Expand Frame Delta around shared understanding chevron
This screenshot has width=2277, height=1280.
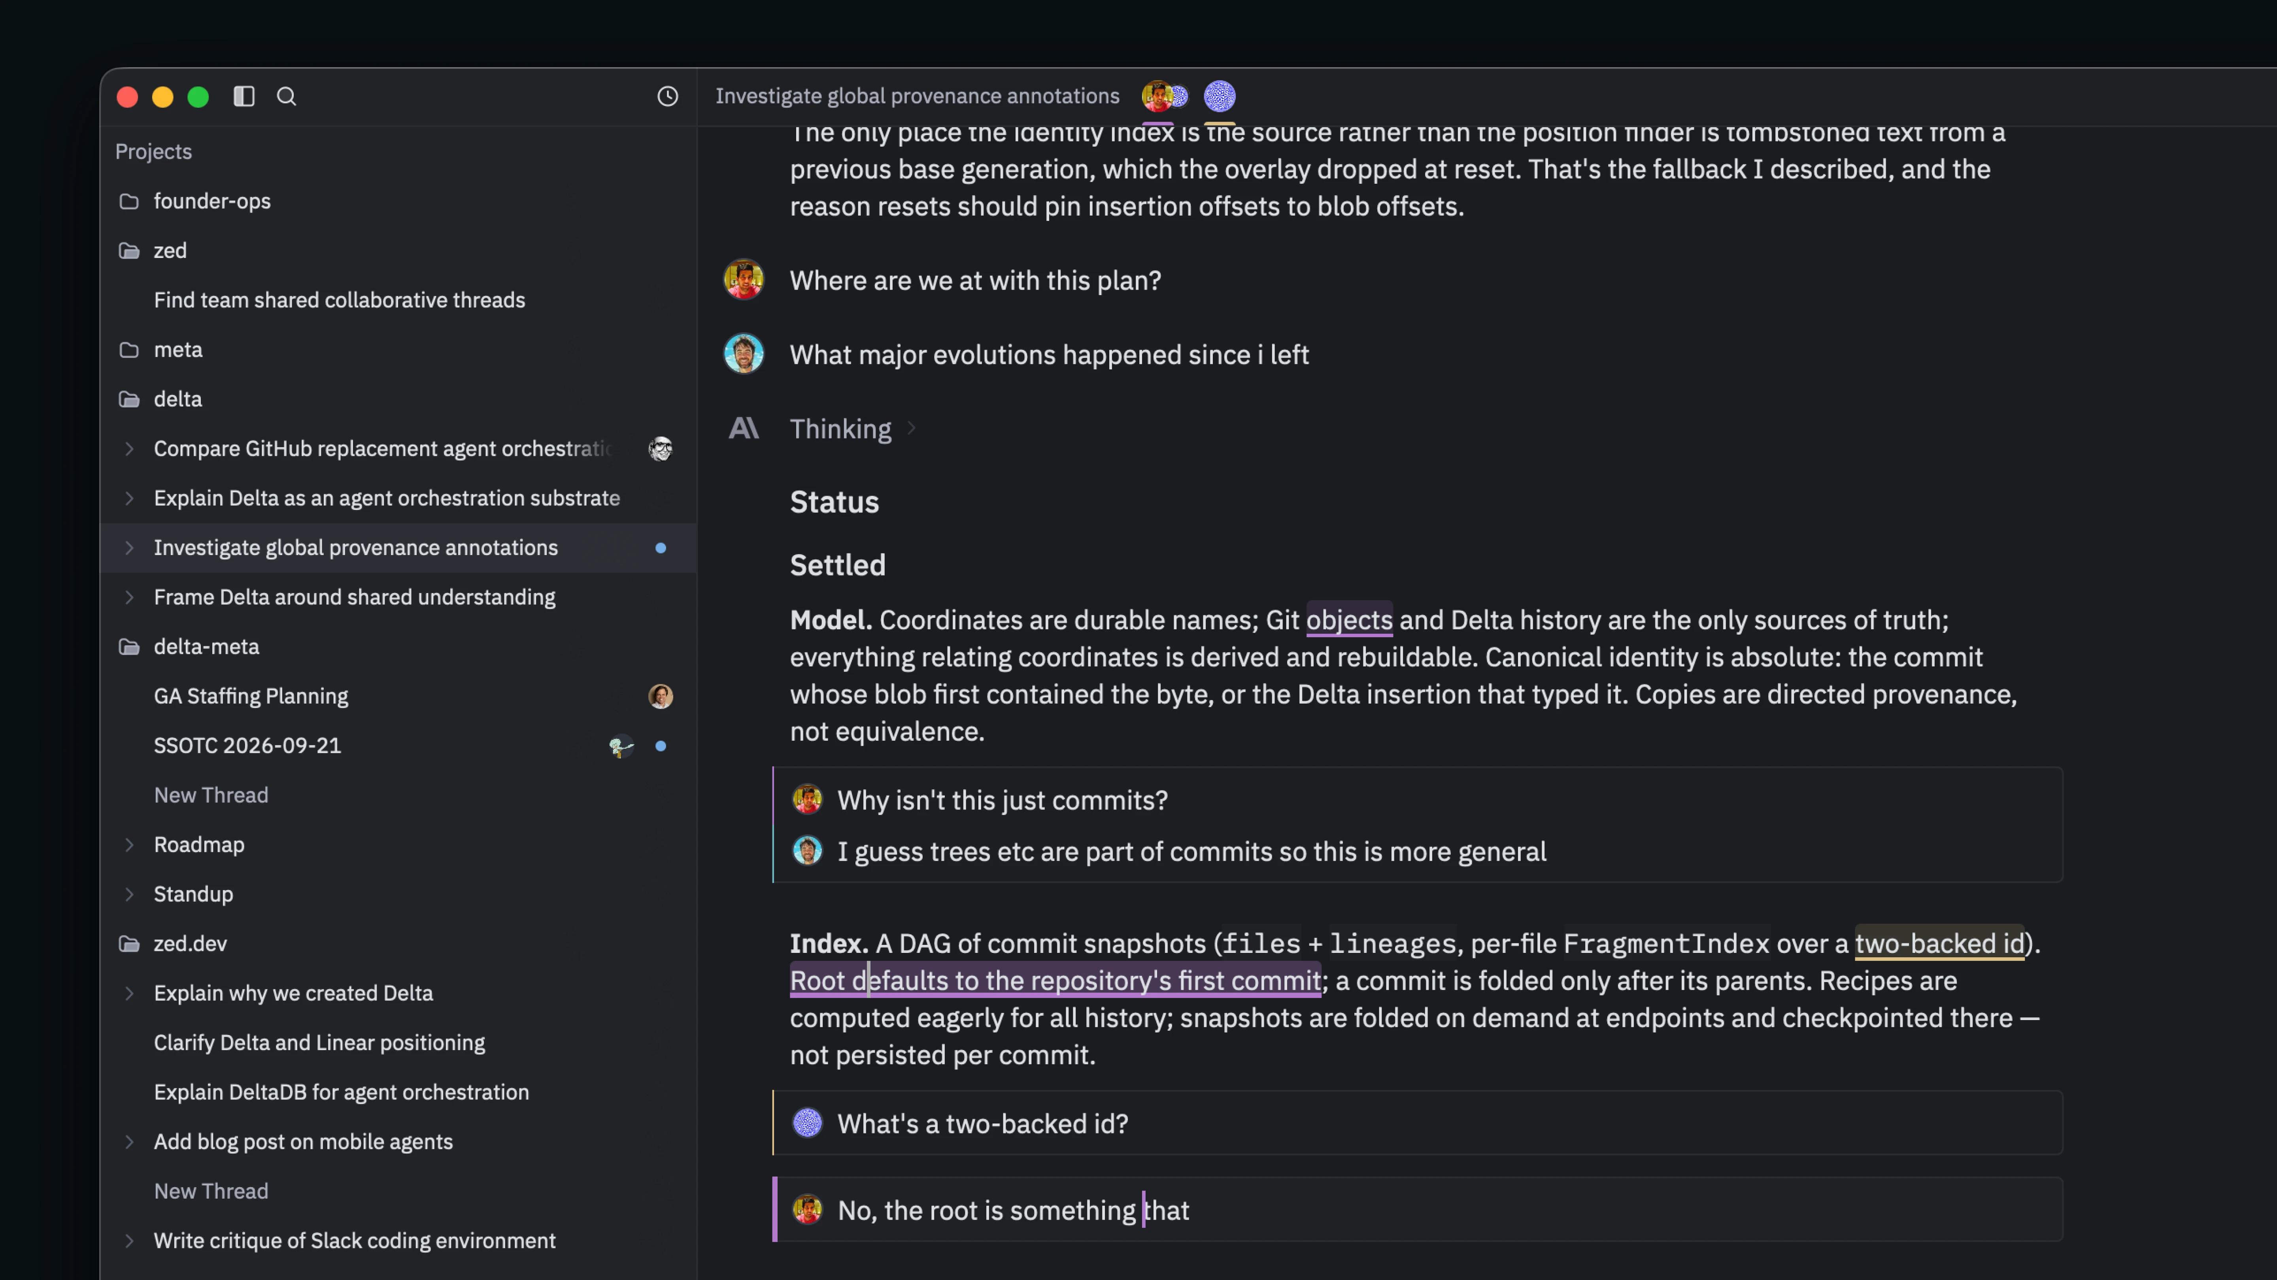129,597
